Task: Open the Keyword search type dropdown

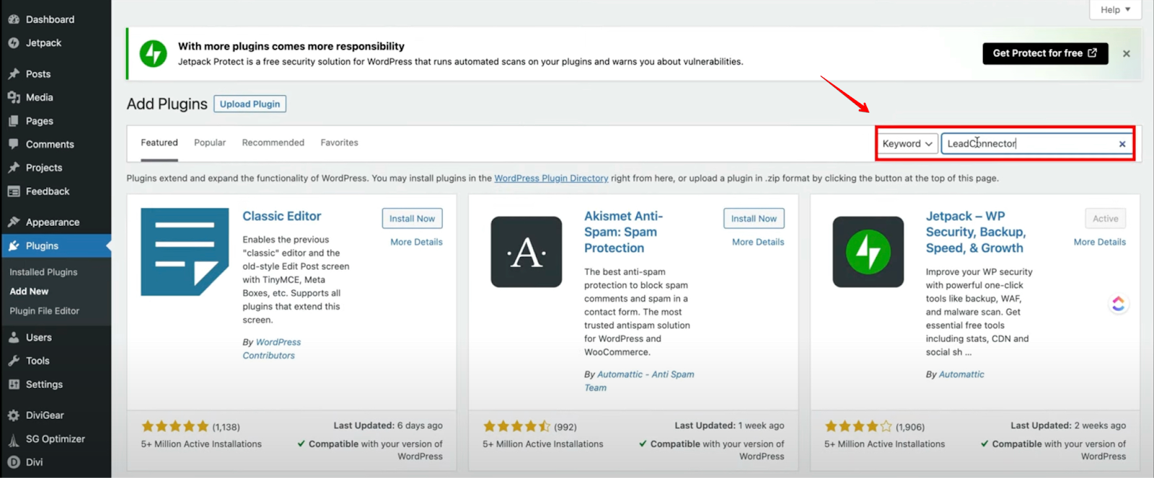Action: (x=907, y=144)
